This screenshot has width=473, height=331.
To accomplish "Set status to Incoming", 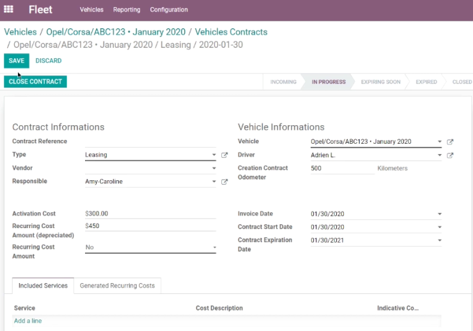I will 283,82.
